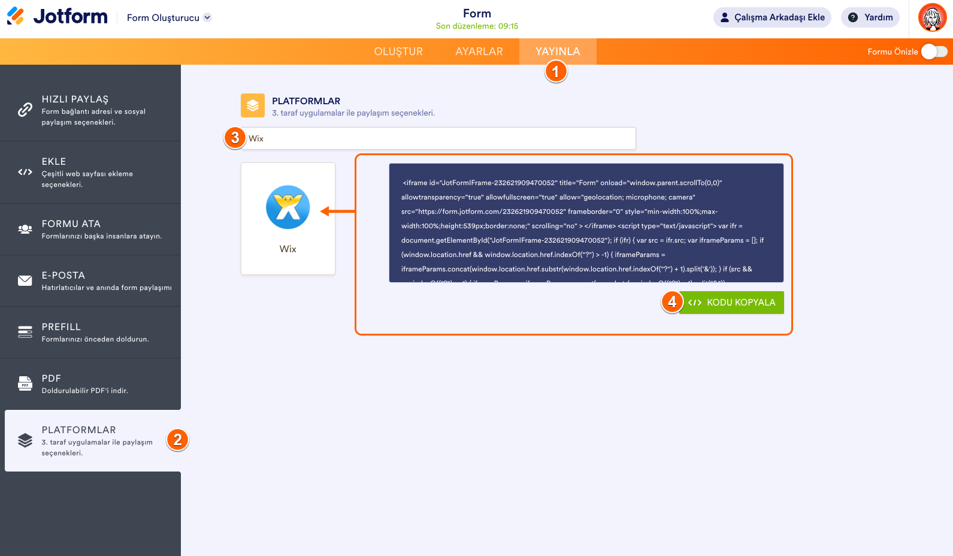
Task: Click the Form Oluşturucu label
Action: tap(163, 18)
